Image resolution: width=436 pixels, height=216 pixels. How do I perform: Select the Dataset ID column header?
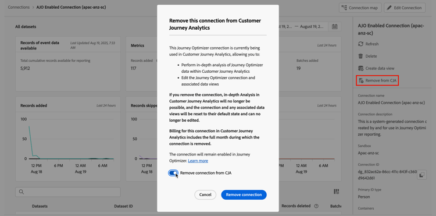123,206
